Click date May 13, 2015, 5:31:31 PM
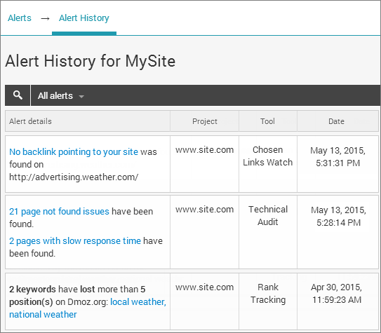 tap(337, 157)
